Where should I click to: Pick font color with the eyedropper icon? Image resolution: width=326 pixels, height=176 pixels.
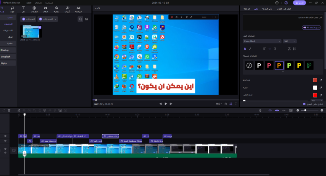tap(322, 80)
